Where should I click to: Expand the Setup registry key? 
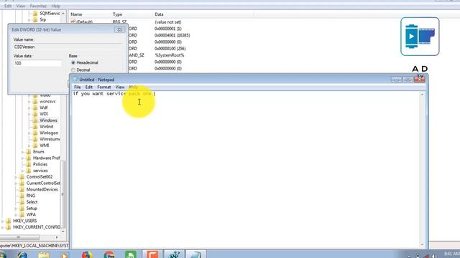16,209
